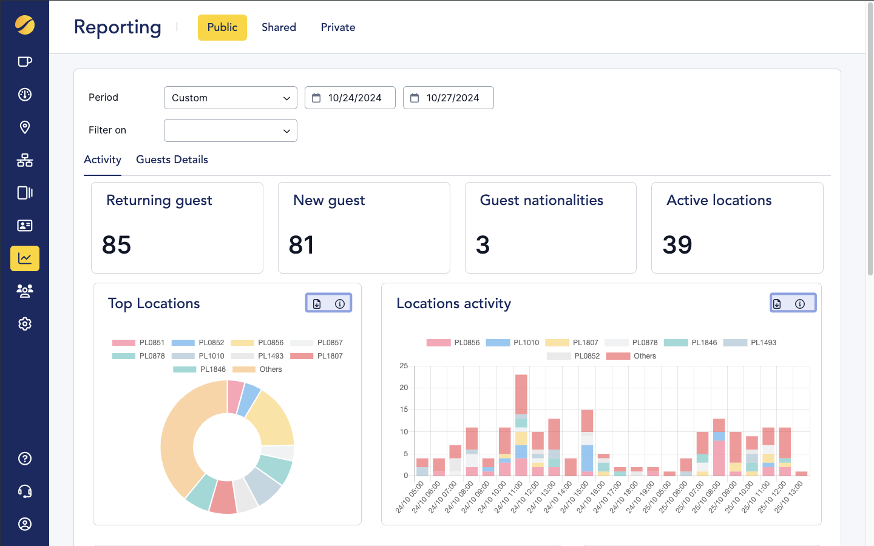Click the coffee cup sidebar icon
The width and height of the screenshot is (874, 546).
coord(25,62)
